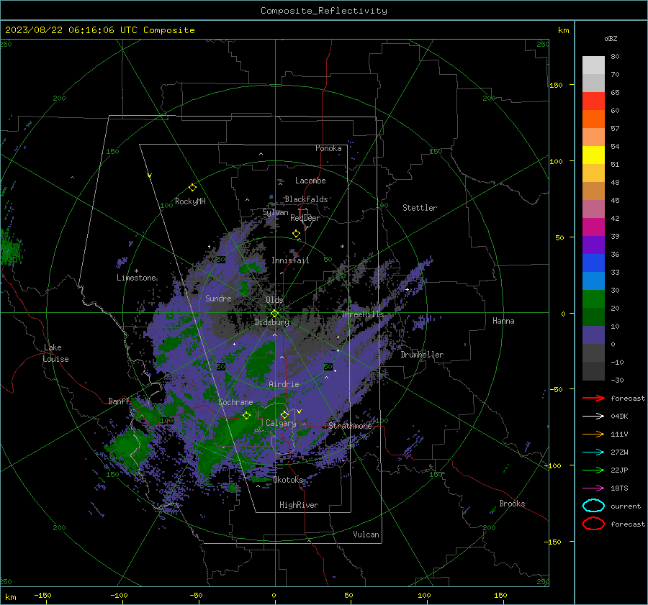The height and width of the screenshot is (605, 648).
Task: Click the yellow radar-centre diamond above Didsbury
Action: click(x=274, y=314)
